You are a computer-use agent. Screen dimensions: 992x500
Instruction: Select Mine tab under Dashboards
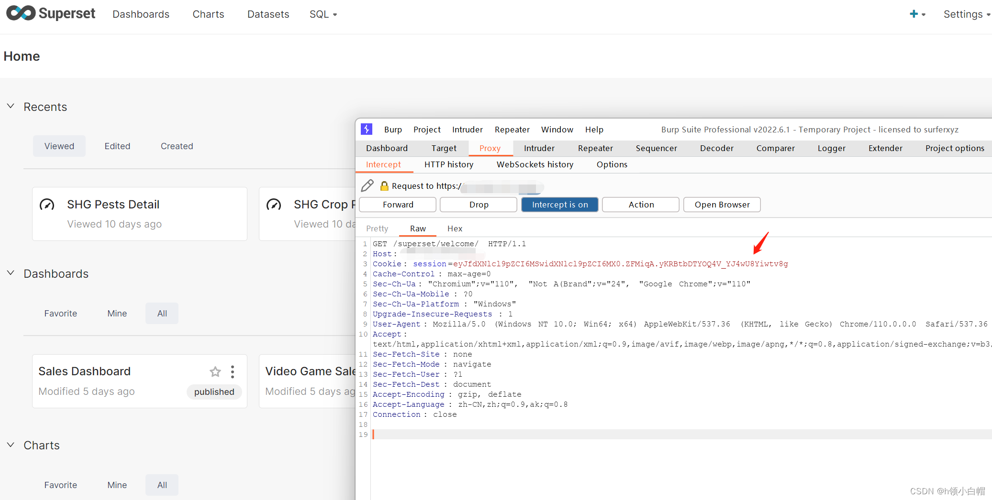point(117,313)
